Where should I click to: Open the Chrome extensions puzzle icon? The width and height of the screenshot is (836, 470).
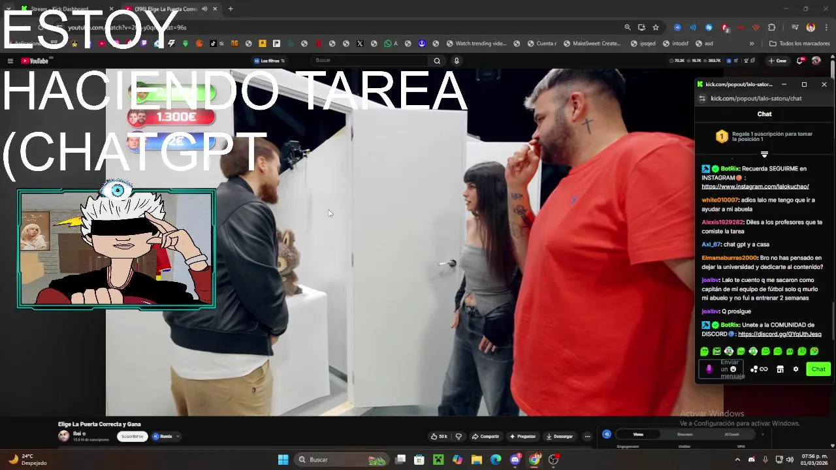coord(771,27)
